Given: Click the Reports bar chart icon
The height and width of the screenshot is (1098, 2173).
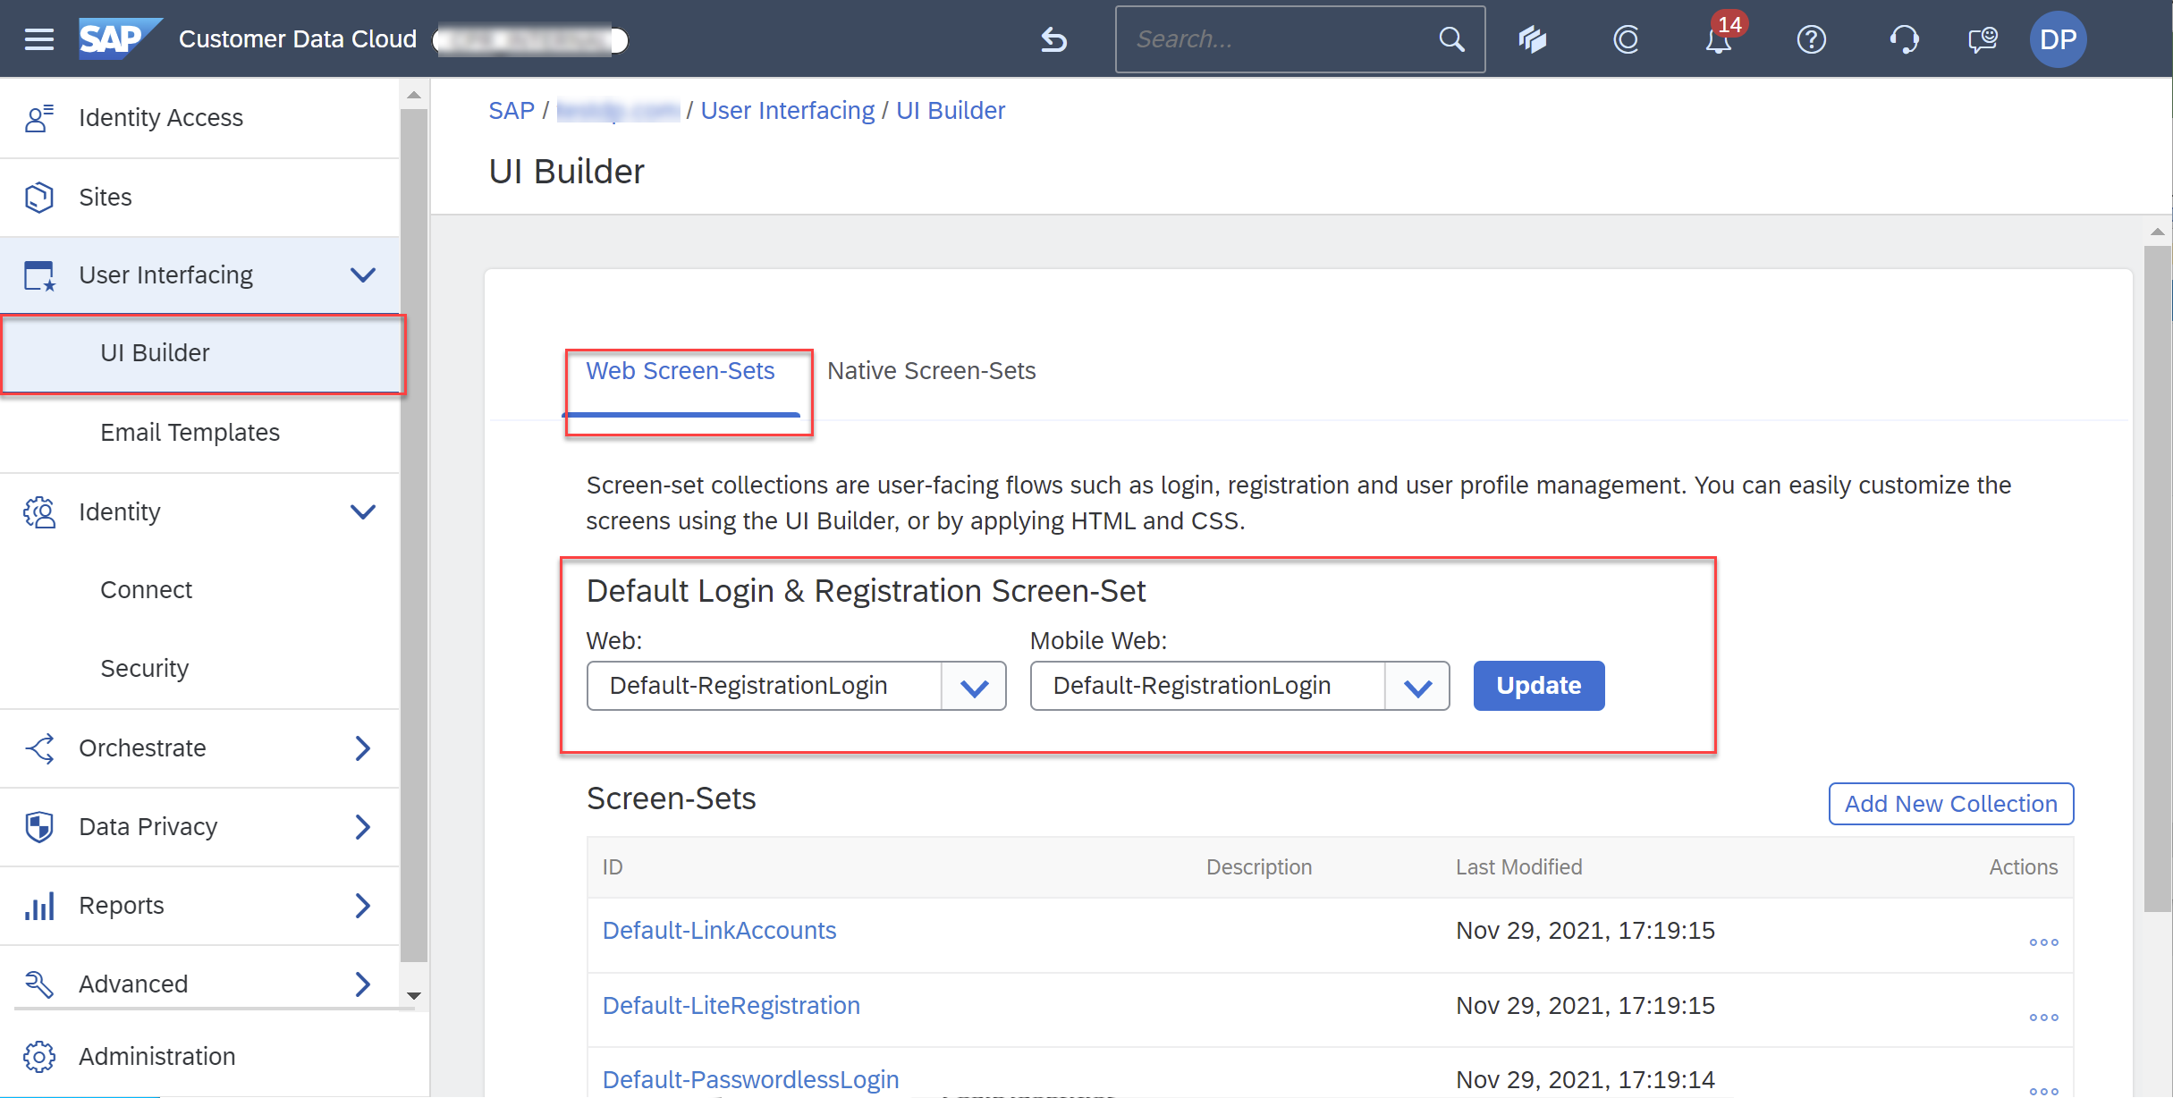Looking at the screenshot, I should pos(39,906).
